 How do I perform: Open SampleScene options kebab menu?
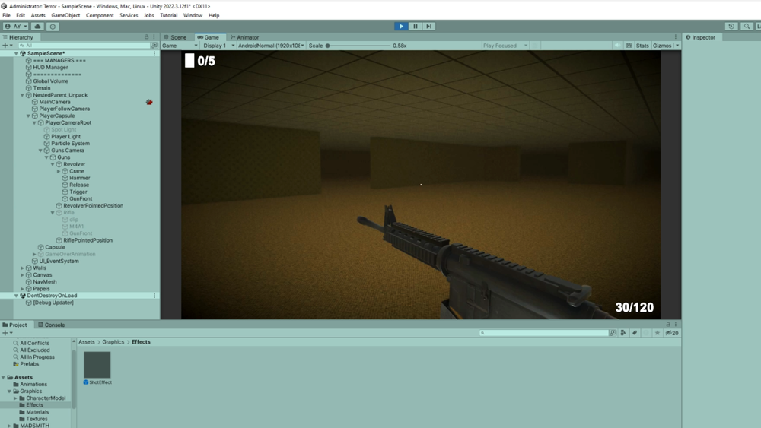pos(154,53)
